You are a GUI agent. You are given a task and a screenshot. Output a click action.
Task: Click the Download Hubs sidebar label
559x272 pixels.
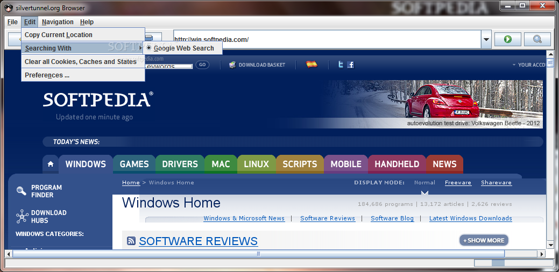(49, 217)
